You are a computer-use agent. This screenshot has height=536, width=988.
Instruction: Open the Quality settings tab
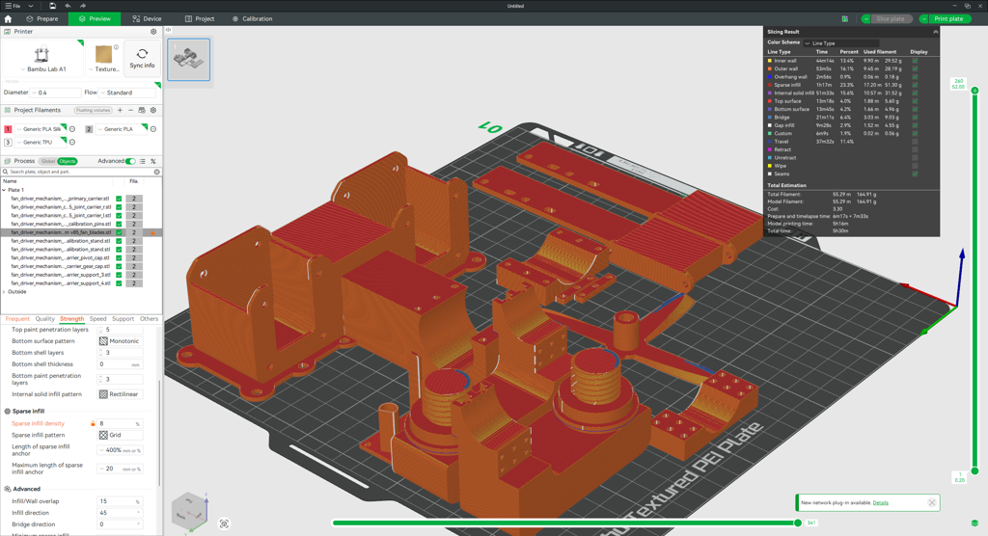tap(44, 319)
